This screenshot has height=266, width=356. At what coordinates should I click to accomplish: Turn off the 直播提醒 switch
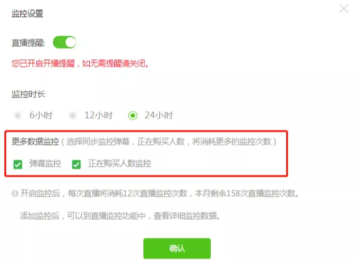(64, 42)
